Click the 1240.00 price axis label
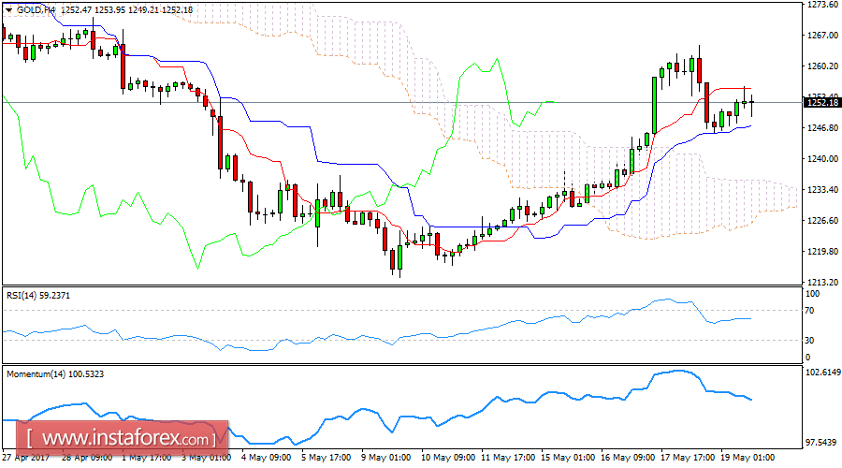This screenshot has height=468, width=842. point(822,159)
